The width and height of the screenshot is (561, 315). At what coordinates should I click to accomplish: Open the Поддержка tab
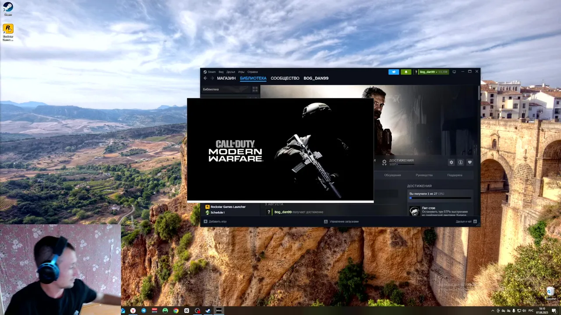[x=454, y=175]
